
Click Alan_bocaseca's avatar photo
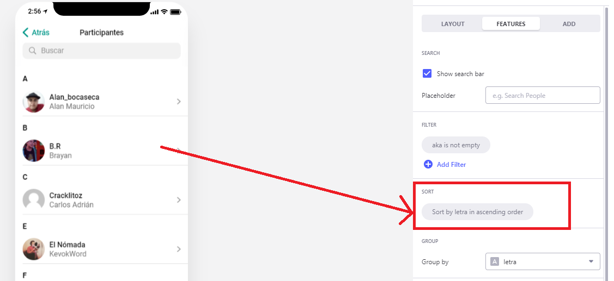point(34,102)
